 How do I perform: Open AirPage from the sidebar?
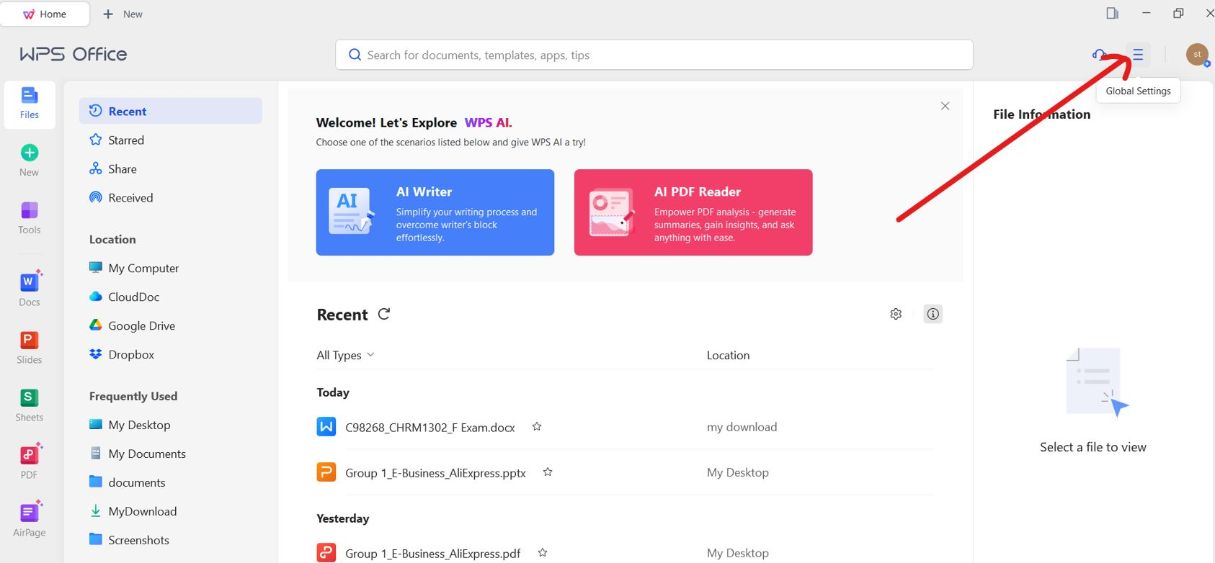click(x=30, y=519)
